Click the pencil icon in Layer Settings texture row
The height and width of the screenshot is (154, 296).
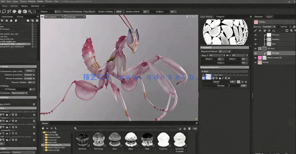coord(223,78)
